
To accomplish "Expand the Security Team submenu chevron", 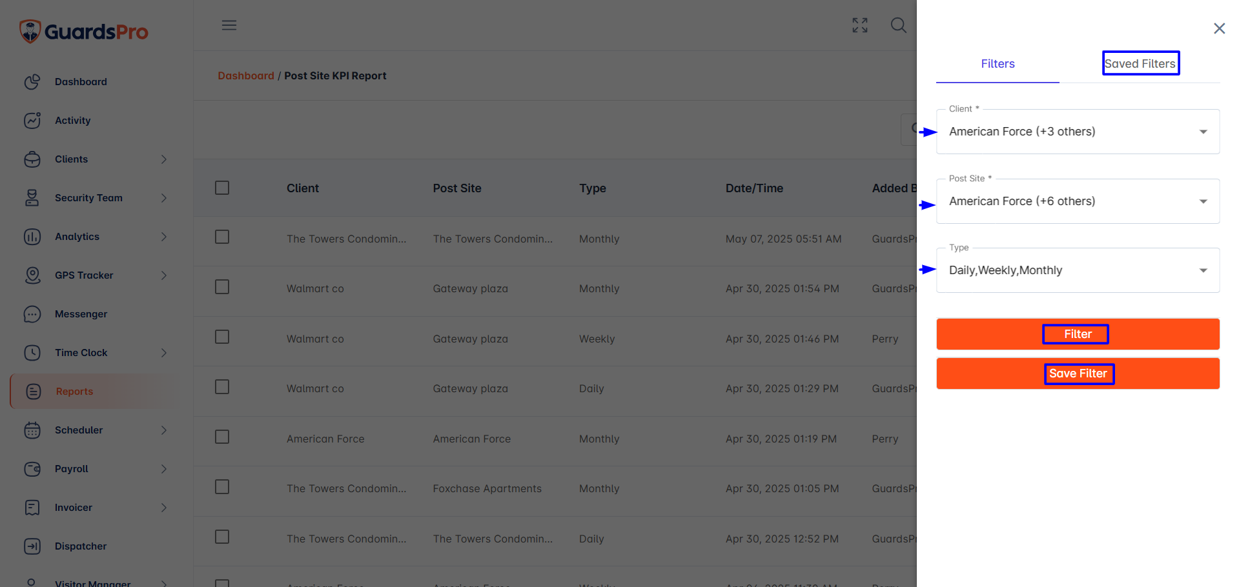I will pos(164,198).
